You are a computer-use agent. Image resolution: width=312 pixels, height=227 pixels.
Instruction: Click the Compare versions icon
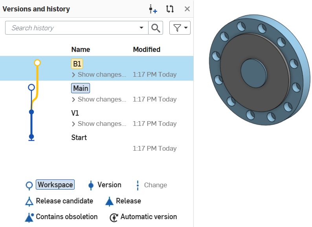click(x=170, y=9)
